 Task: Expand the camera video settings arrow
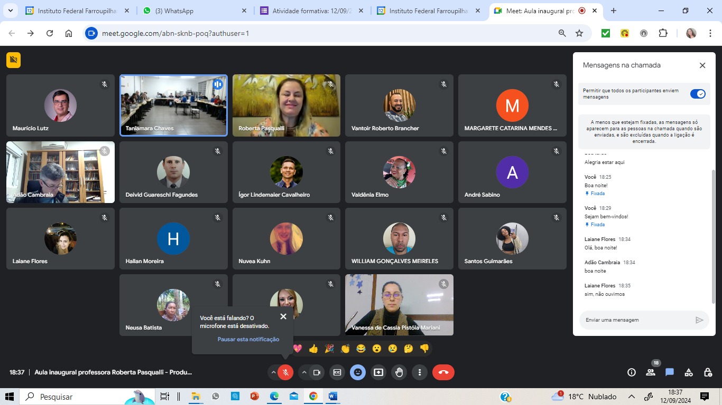(x=304, y=372)
